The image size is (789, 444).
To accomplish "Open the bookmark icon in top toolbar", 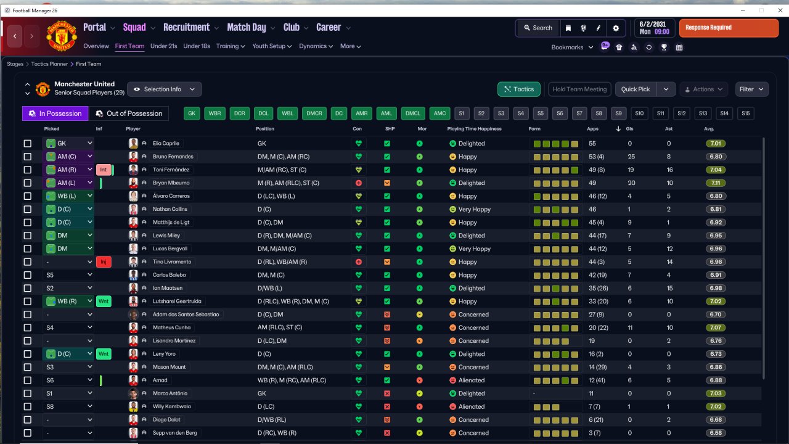I will coord(568,28).
